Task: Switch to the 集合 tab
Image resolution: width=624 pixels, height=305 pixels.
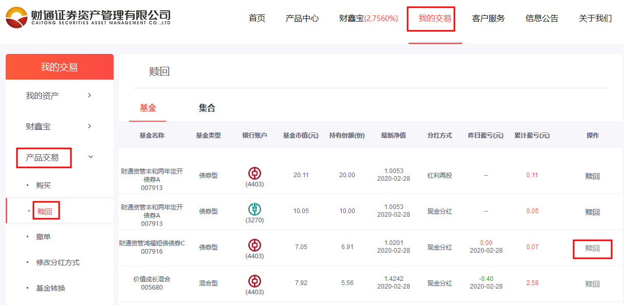Action: point(207,108)
